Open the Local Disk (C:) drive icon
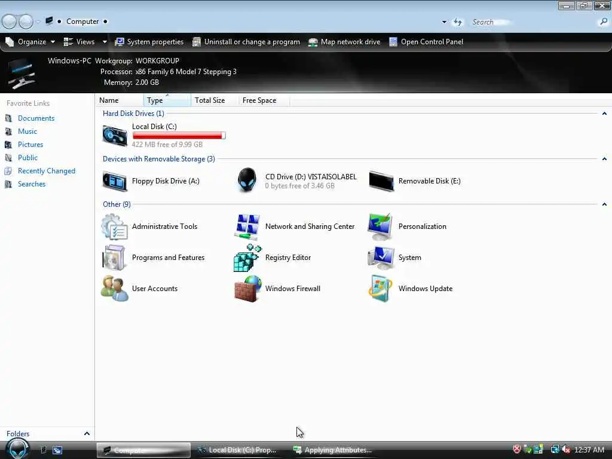Viewport: 612px width, 459px height. click(114, 136)
